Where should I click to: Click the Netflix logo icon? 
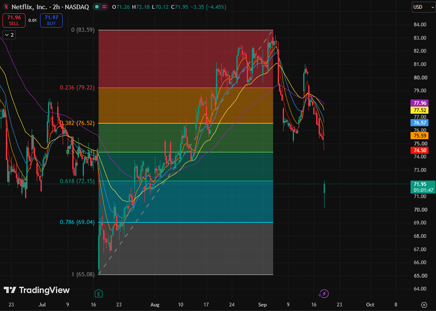click(x=6, y=7)
